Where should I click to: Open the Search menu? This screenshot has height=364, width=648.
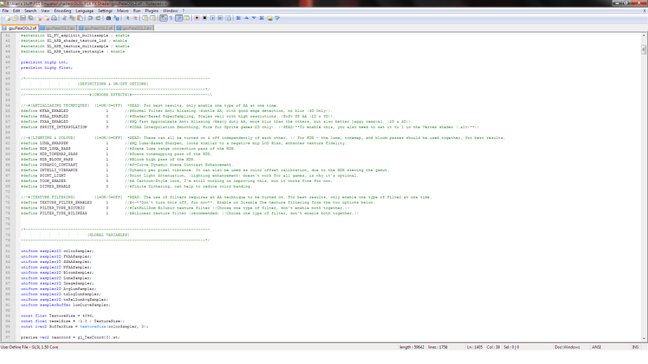(x=30, y=11)
